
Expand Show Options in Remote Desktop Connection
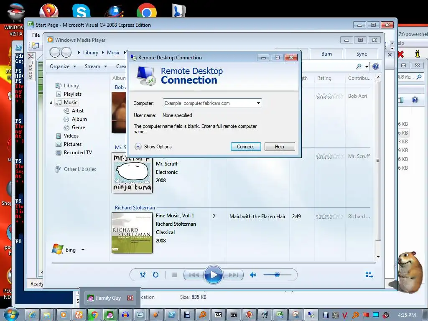[153, 147]
